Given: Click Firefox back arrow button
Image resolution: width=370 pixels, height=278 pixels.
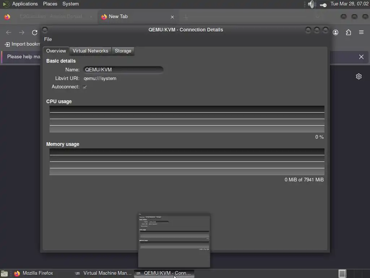Looking at the screenshot, I should [x=9, y=32].
